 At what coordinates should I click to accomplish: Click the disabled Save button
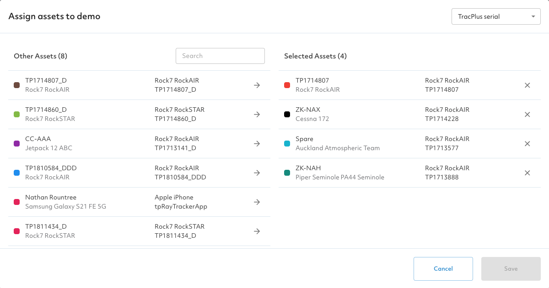click(x=511, y=269)
